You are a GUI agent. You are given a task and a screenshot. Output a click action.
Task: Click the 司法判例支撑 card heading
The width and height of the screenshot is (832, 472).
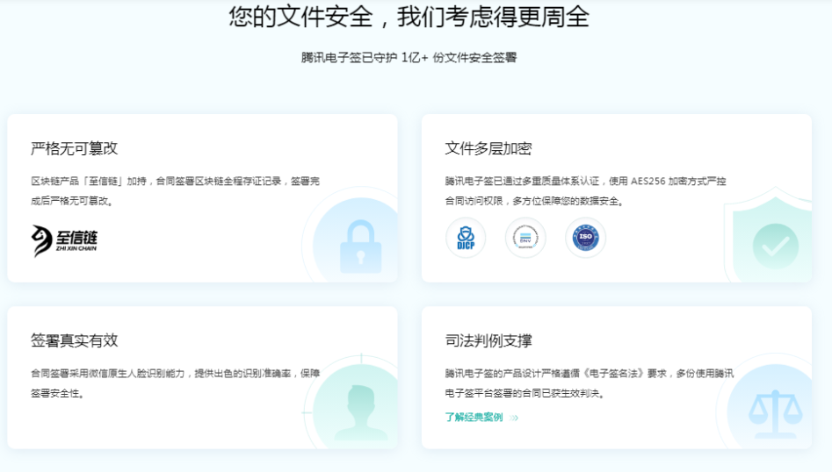pyautogui.click(x=488, y=340)
